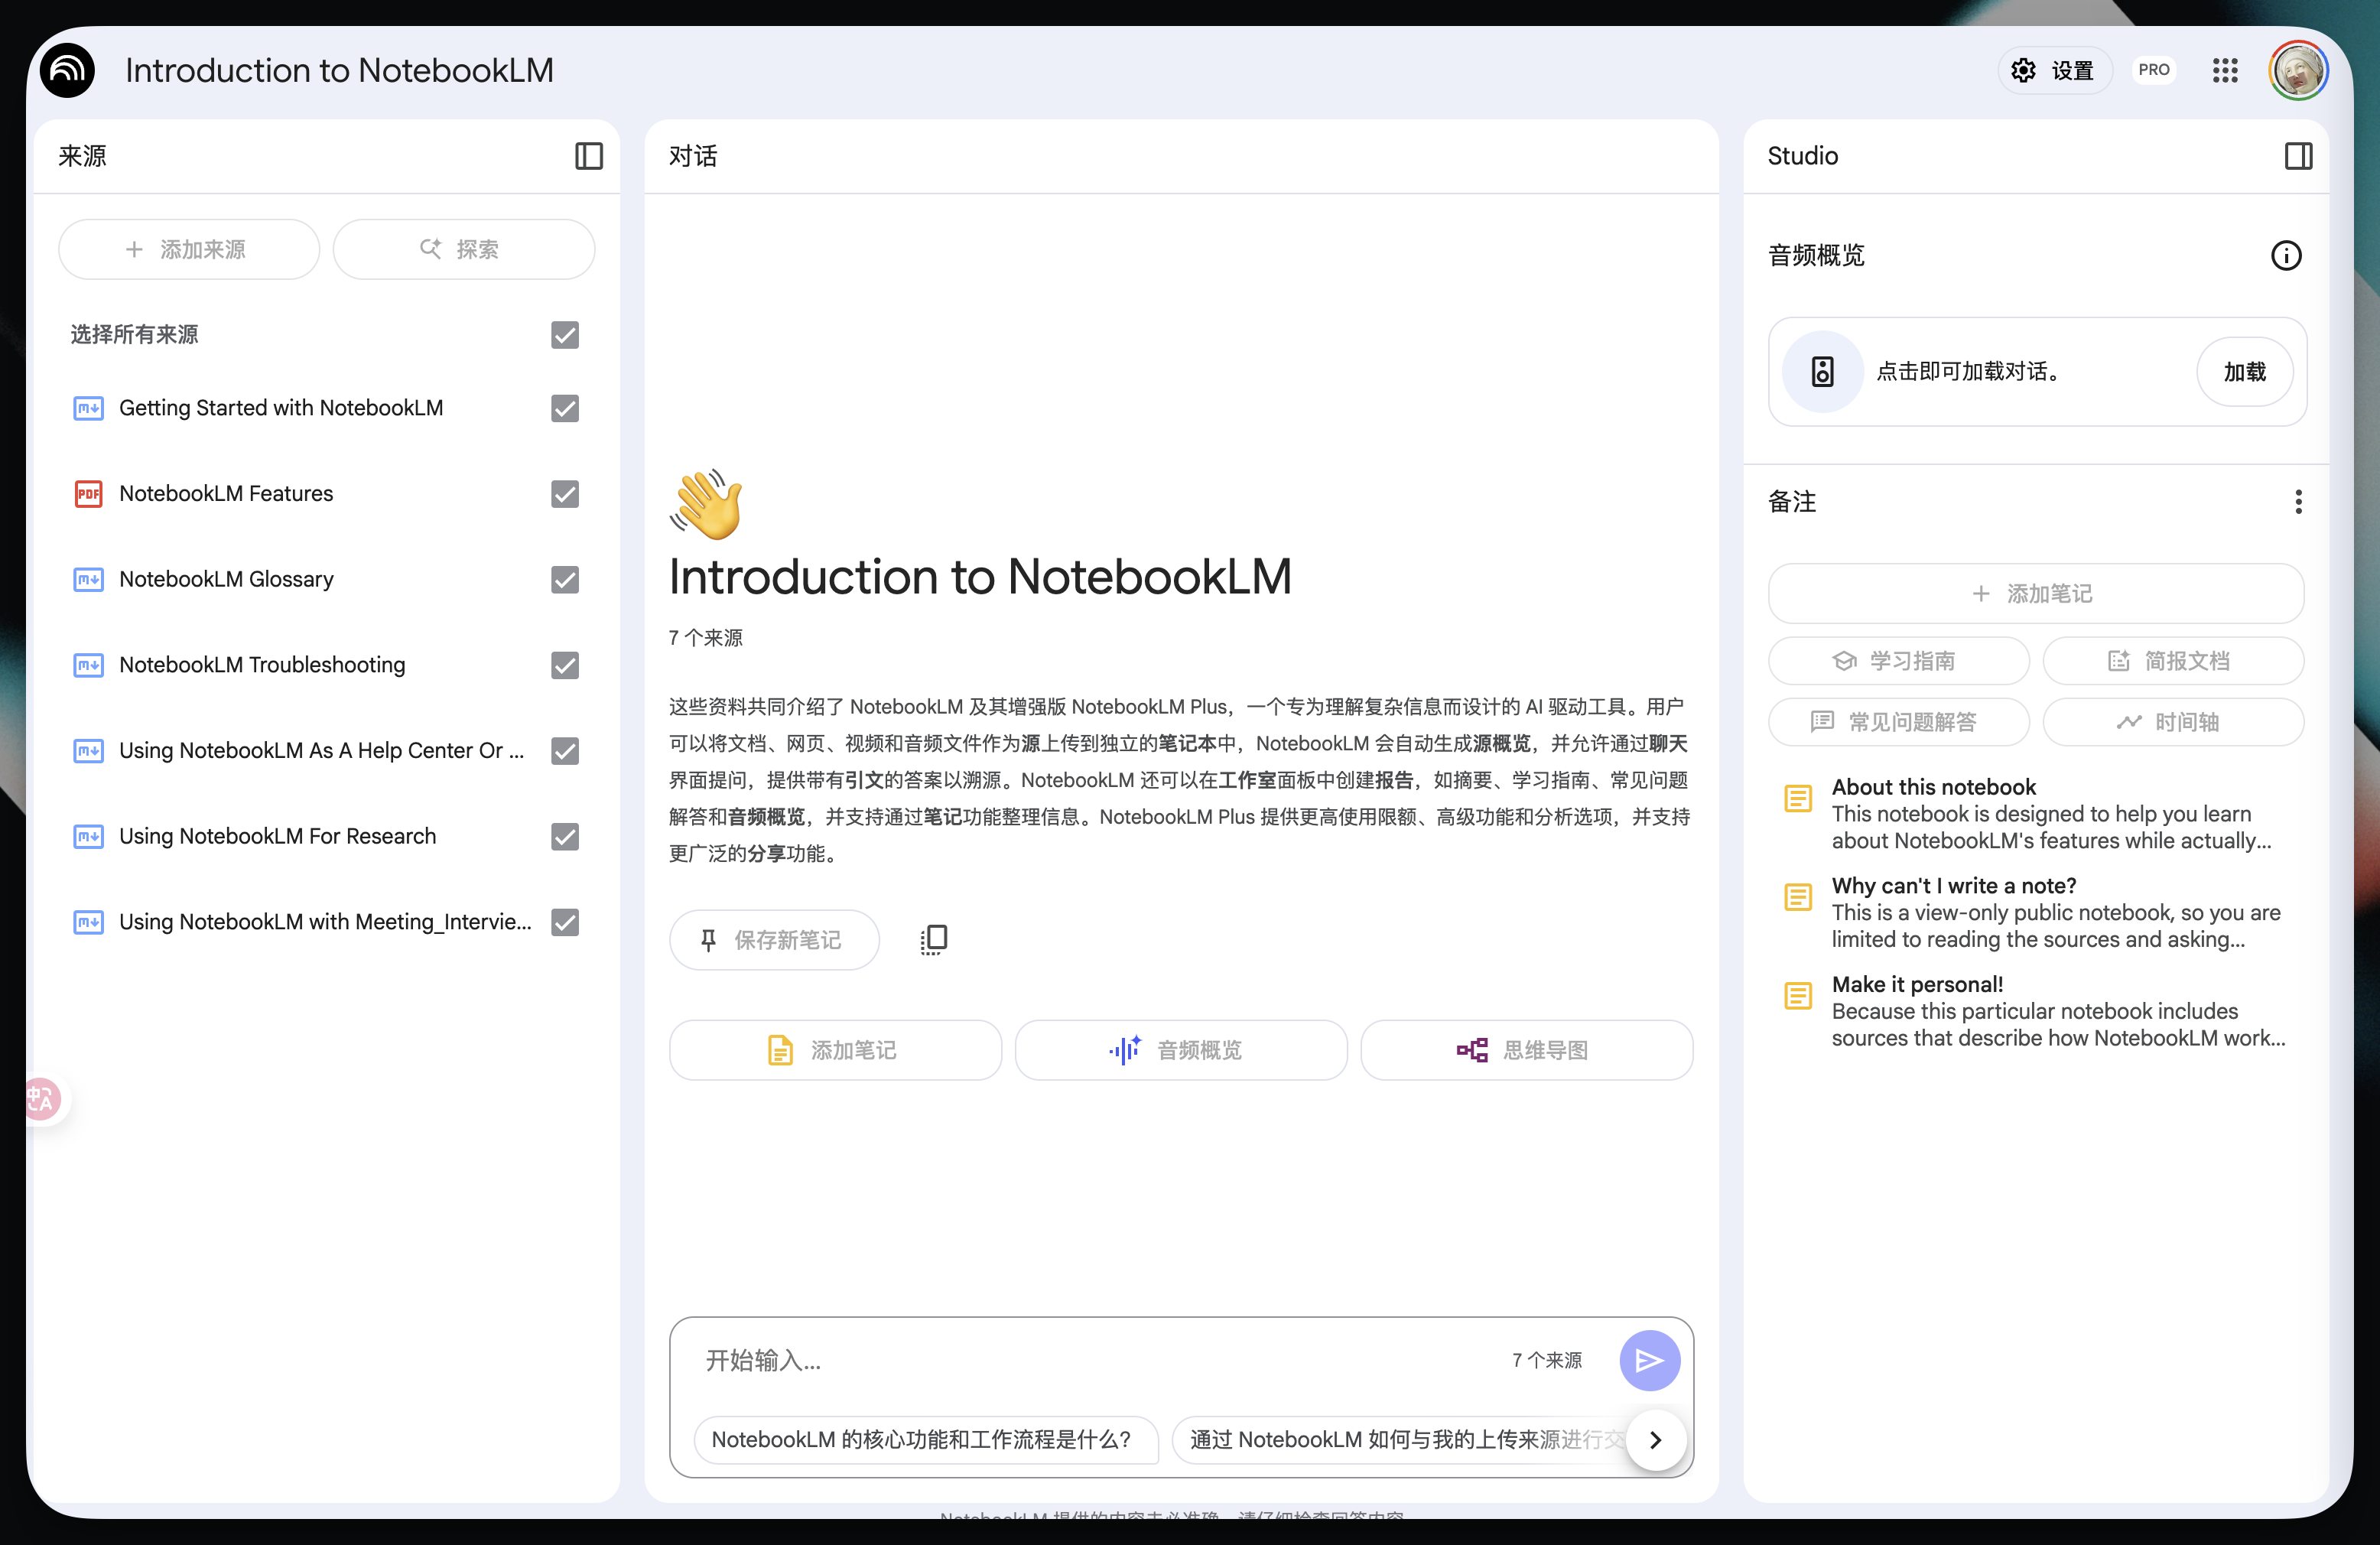
Task: Click the NotebookLM Troubleshooting markdown icon
Action: point(88,665)
